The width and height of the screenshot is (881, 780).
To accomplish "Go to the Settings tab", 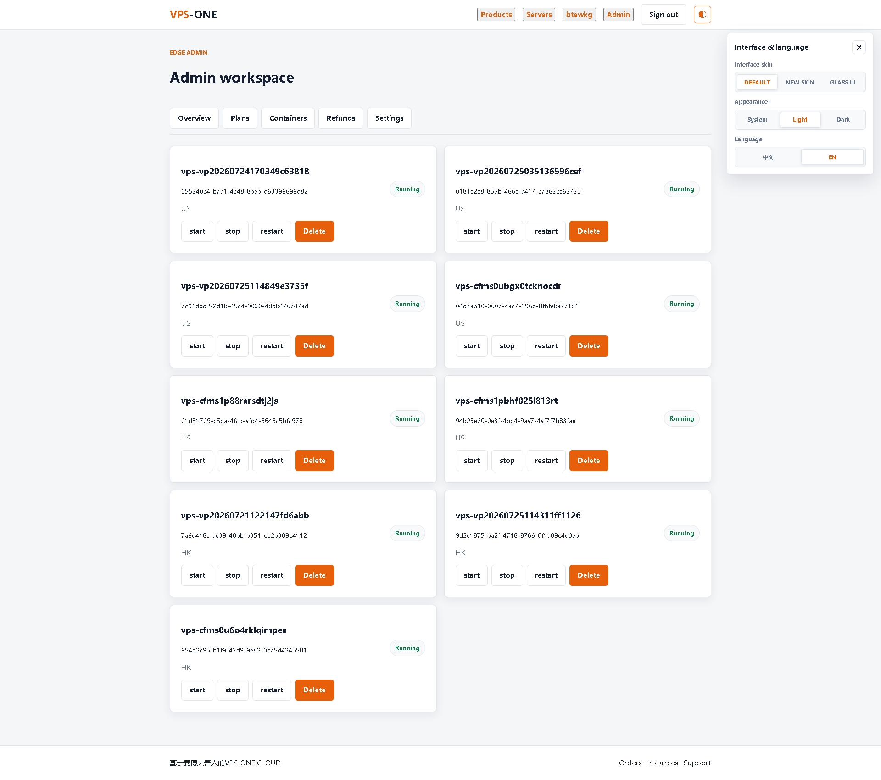I will click(x=389, y=118).
